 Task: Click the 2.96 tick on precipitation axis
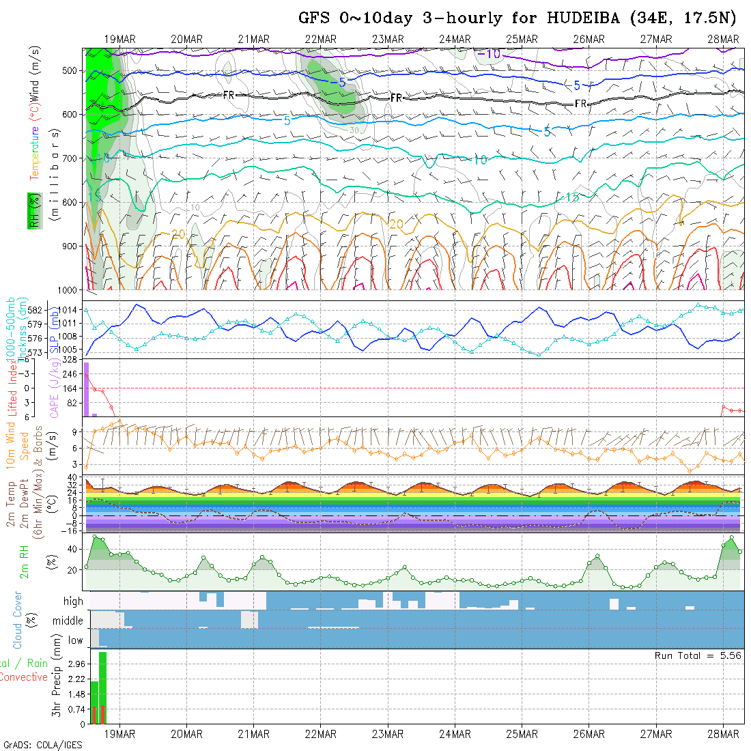(x=76, y=664)
